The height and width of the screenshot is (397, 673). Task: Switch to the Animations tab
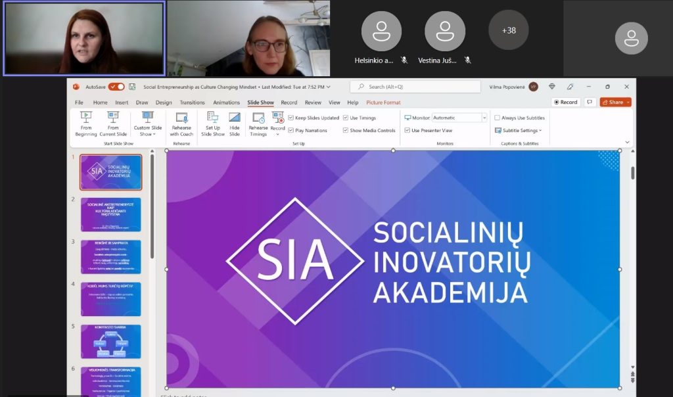click(x=226, y=103)
